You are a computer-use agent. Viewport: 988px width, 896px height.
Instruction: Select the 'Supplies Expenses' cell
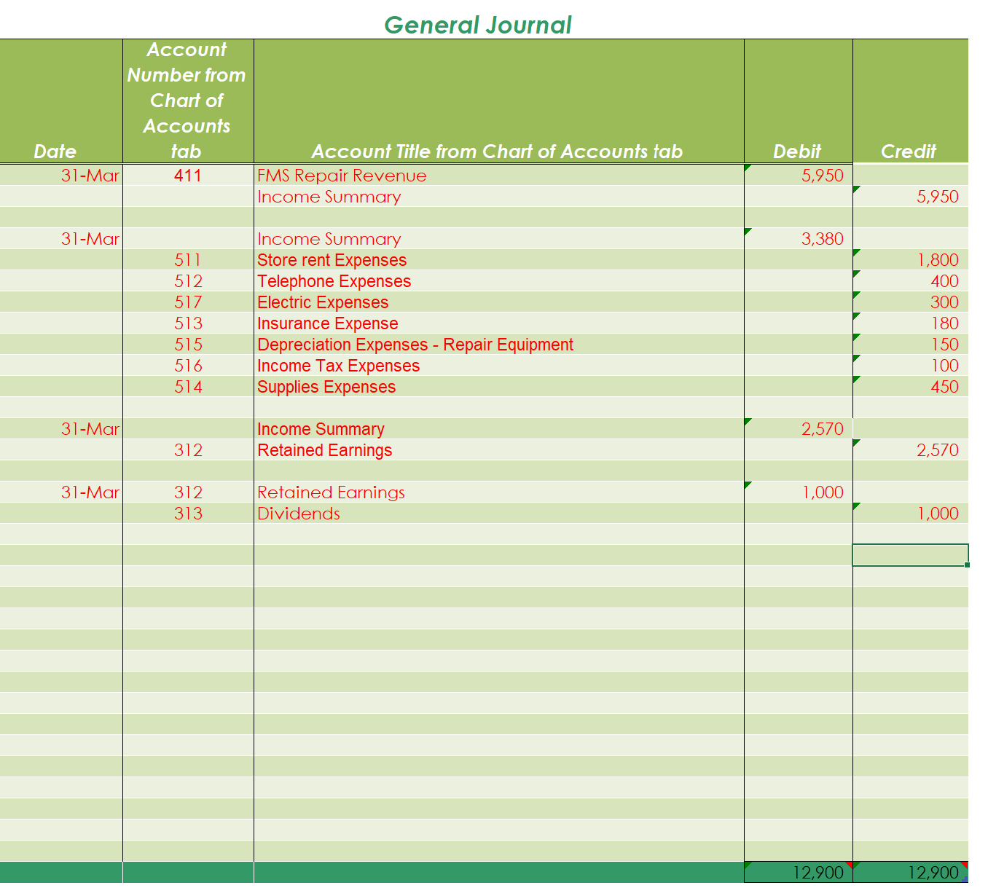499,387
